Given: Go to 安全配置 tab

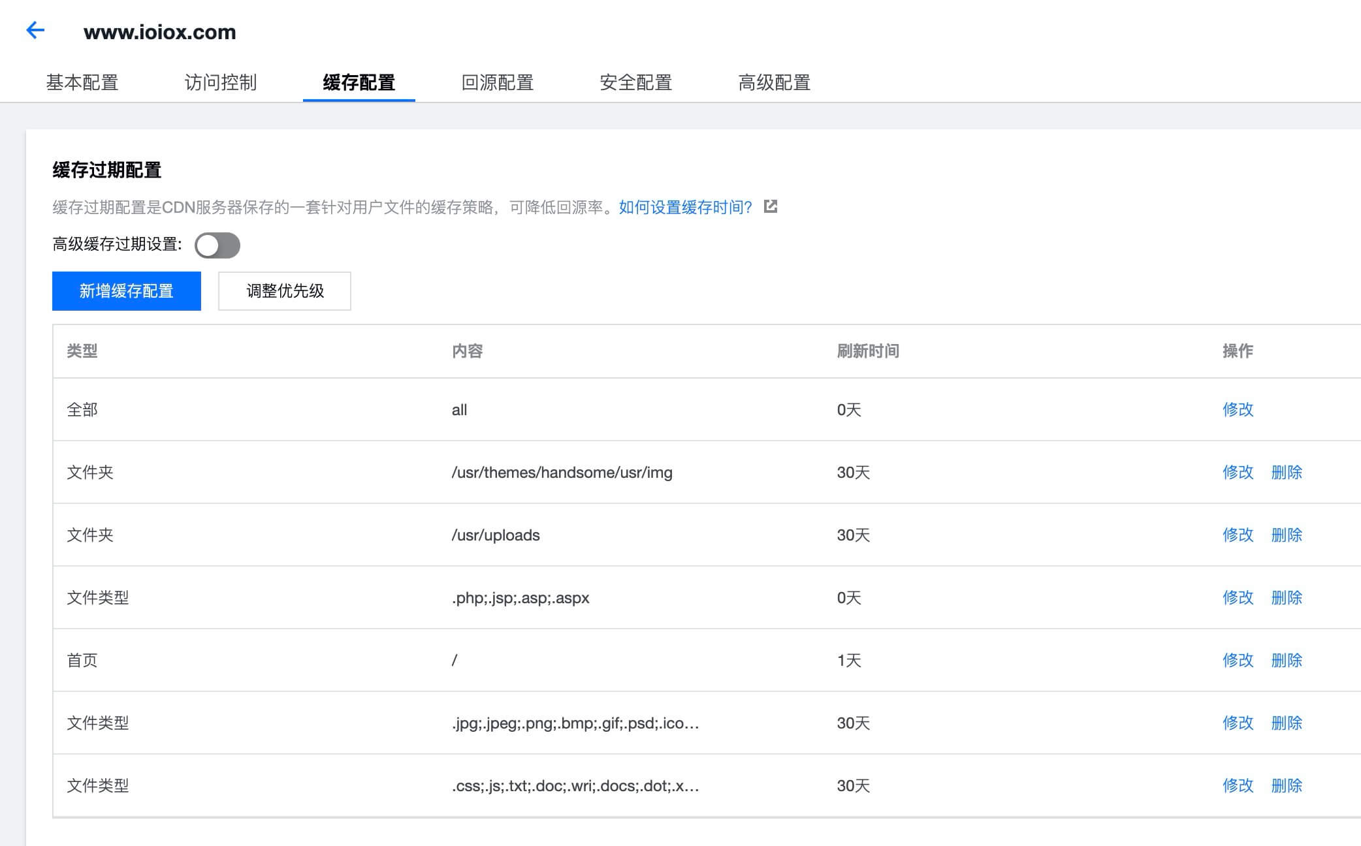Looking at the screenshot, I should 636,83.
